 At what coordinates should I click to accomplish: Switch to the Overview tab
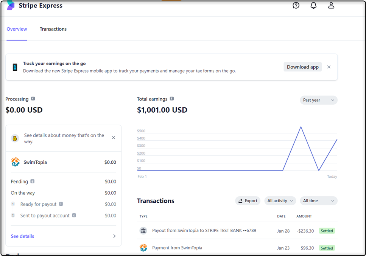point(17,29)
